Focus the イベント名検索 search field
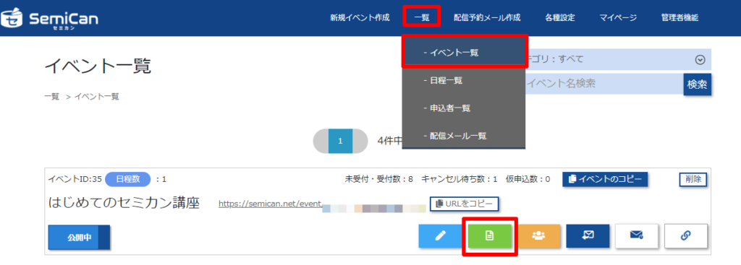Image resolution: width=741 pixels, height=265 pixels. (x=604, y=84)
